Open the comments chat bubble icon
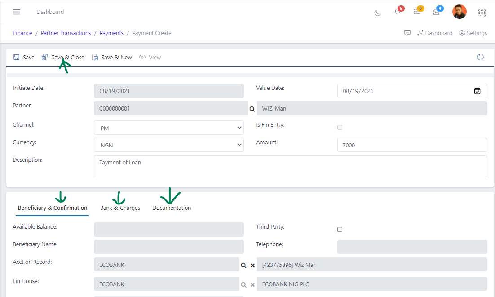 click(x=407, y=33)
